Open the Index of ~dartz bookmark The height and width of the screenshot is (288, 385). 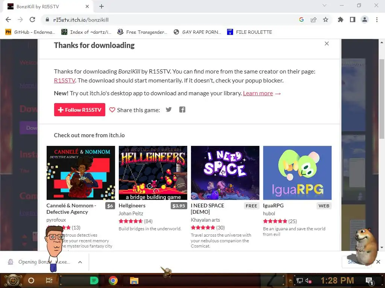[86, 32]
